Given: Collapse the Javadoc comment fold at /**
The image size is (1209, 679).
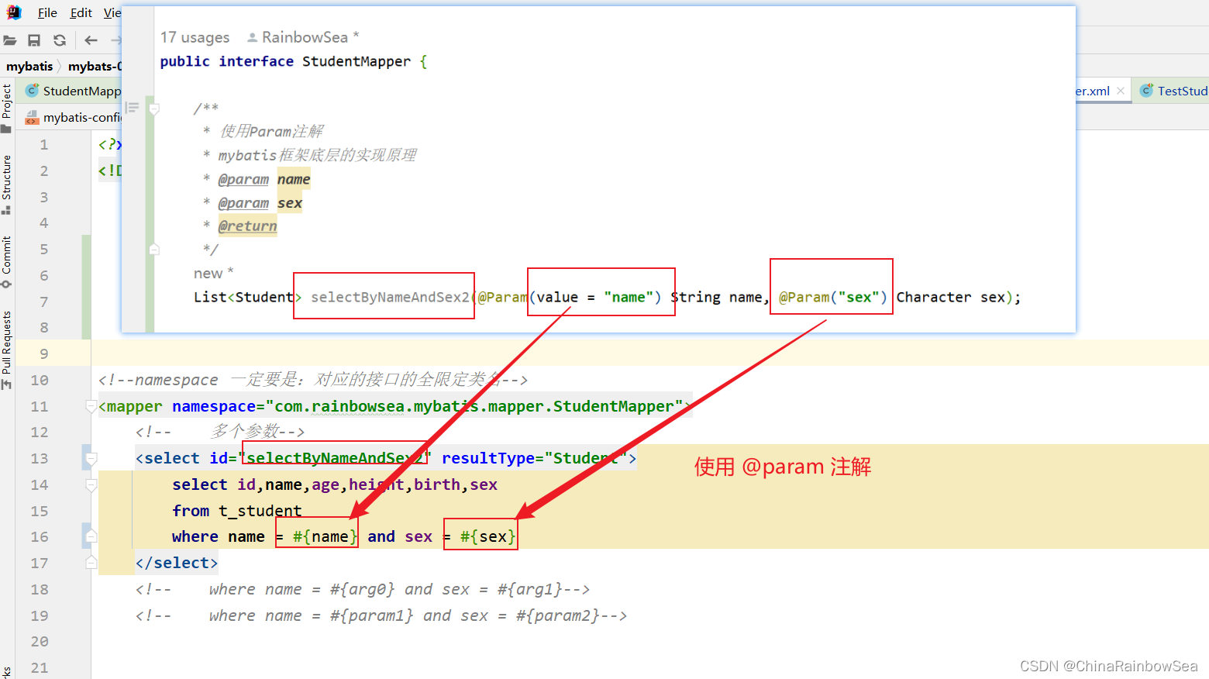Looking at the screenshot, I should coord(154,109).
